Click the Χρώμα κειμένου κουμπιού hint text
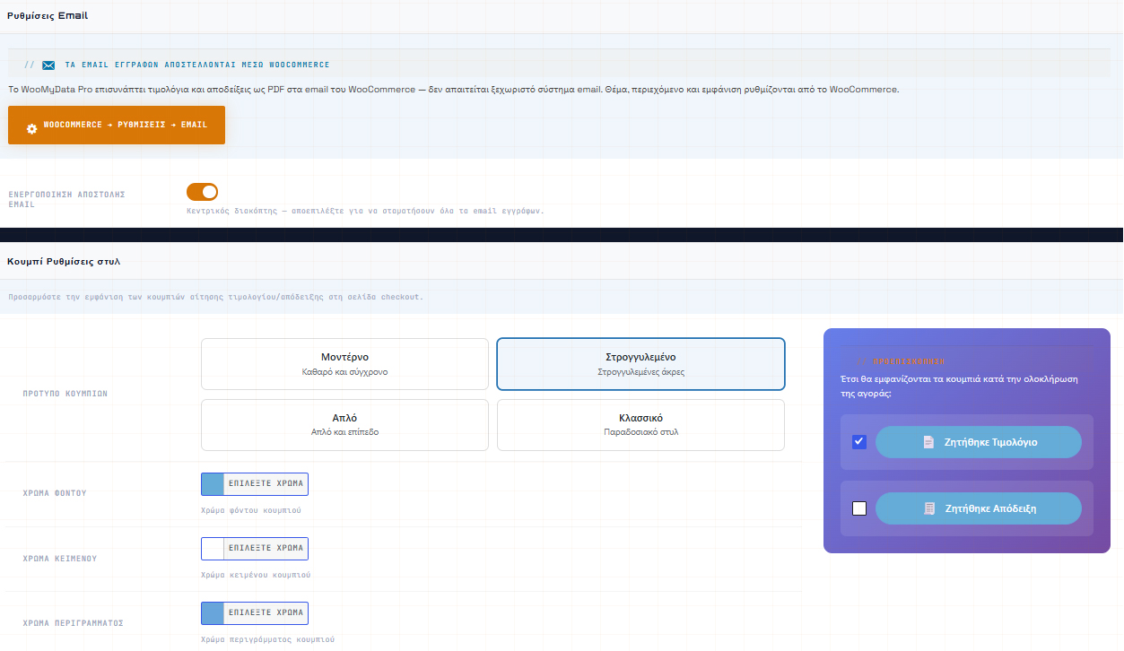1124x651 pixels. click(256, 575)
